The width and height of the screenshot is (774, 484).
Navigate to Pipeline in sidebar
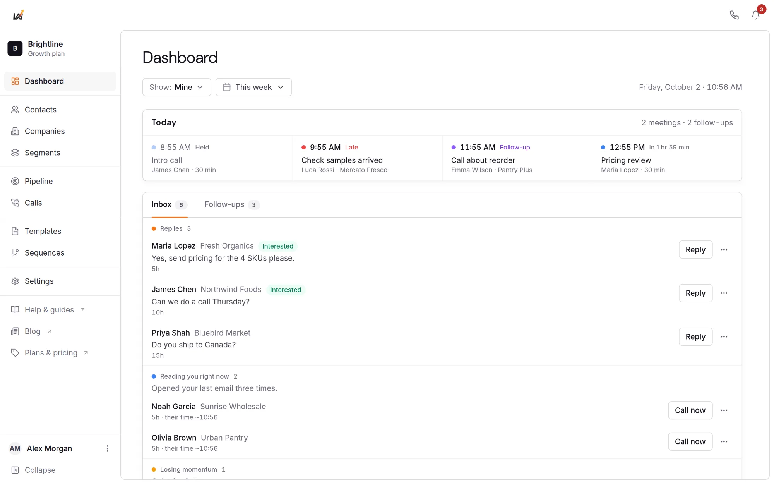pyautogui.click(x=60, y=181)
